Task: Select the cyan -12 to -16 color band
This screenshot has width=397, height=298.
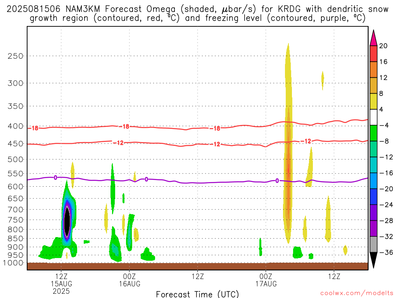Action: (373, 165)
